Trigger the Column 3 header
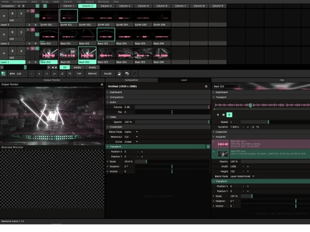This screenshot has height=232, width=310. pyautogui.click(x=106, y=6)
